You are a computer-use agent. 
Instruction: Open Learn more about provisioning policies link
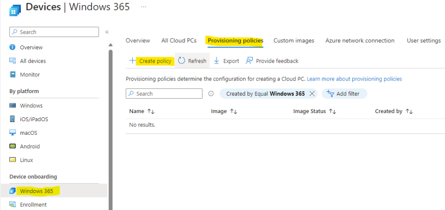tap(354, 79)
